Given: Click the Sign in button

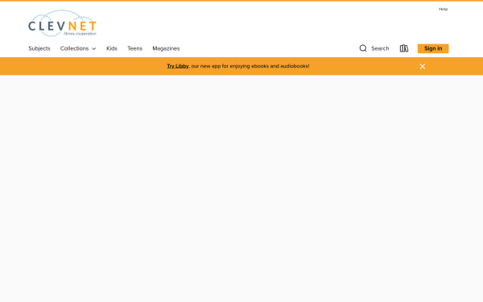Looking at the screenshot, I should (433, 48).
